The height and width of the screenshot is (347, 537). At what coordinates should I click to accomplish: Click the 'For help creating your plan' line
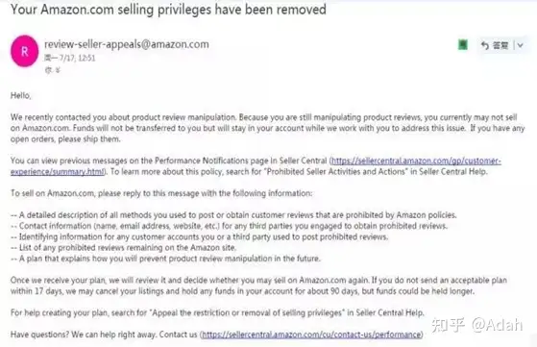(x=217, y=312)
